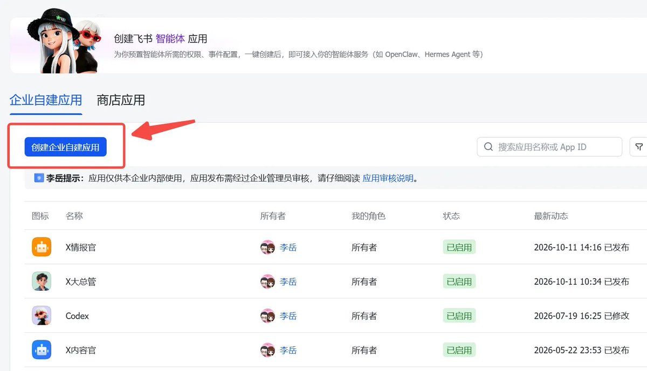The width and height of the screenshot is (647, 371).
Task: Click the 图标 column header
Action: point(40,216)
